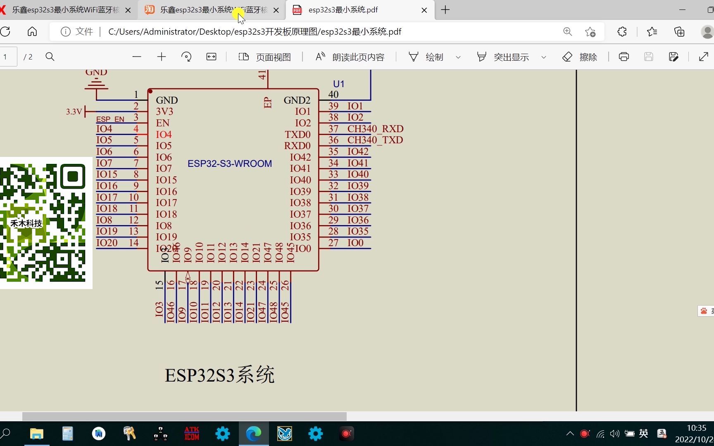Image resolution: width=714 pixels, height=446 pixels.
Task: Click the volume icon in the system tray
Action: tap(615, 434)
